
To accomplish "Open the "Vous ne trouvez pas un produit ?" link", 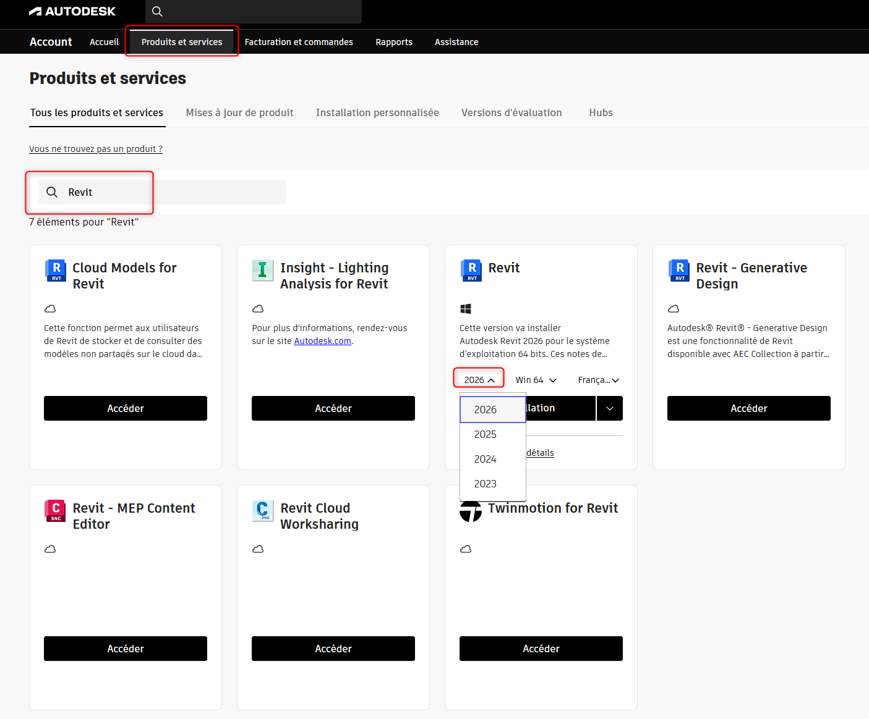I will (96, 149).
